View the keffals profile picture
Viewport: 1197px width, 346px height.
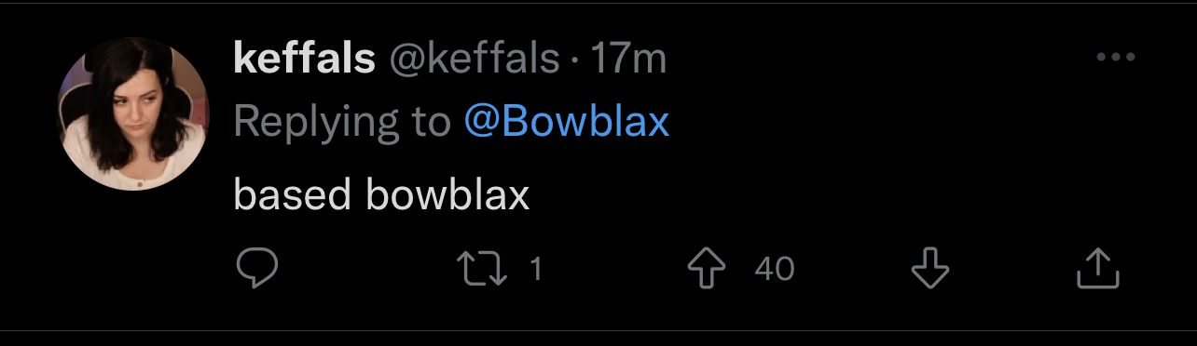click(133, 116)
